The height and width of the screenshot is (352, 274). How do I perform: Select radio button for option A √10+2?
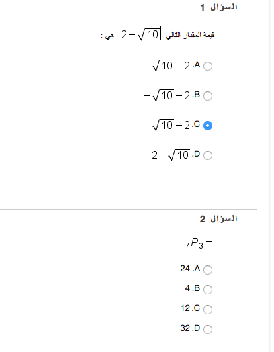coord(208,66)
